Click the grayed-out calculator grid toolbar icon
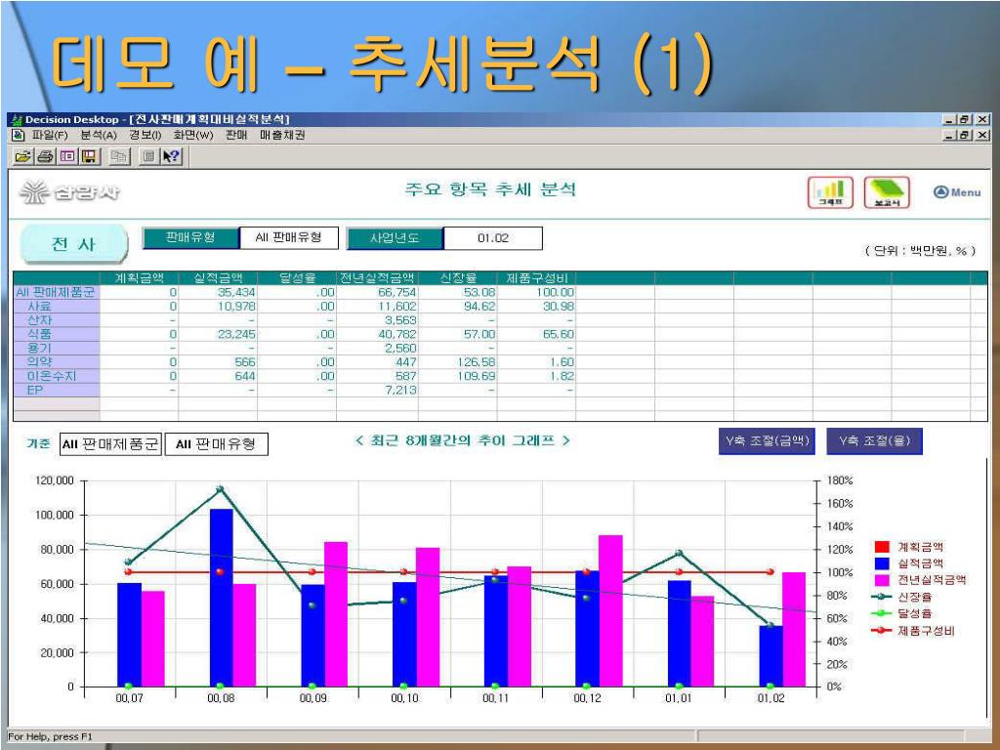Screen dimensions: 1000x750 [148, 156]
